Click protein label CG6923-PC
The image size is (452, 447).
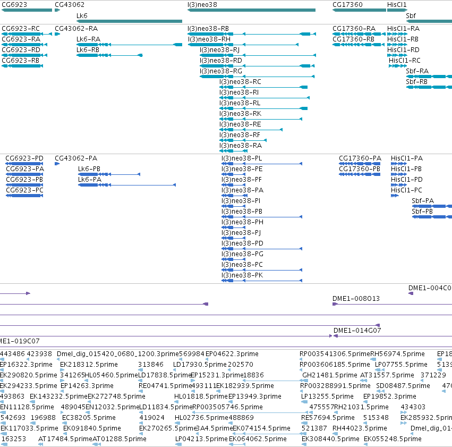[24, 190]
